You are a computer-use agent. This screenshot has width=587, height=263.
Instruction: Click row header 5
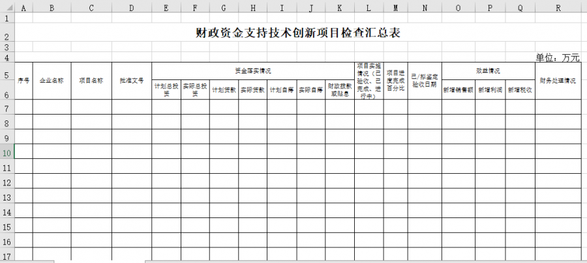[x=7, y=71]
